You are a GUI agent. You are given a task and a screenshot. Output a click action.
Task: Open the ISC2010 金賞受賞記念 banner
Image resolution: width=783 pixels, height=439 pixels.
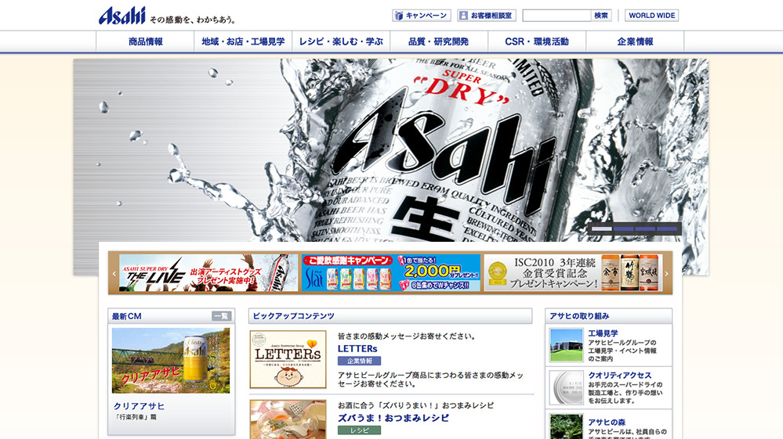pos(573,272)
